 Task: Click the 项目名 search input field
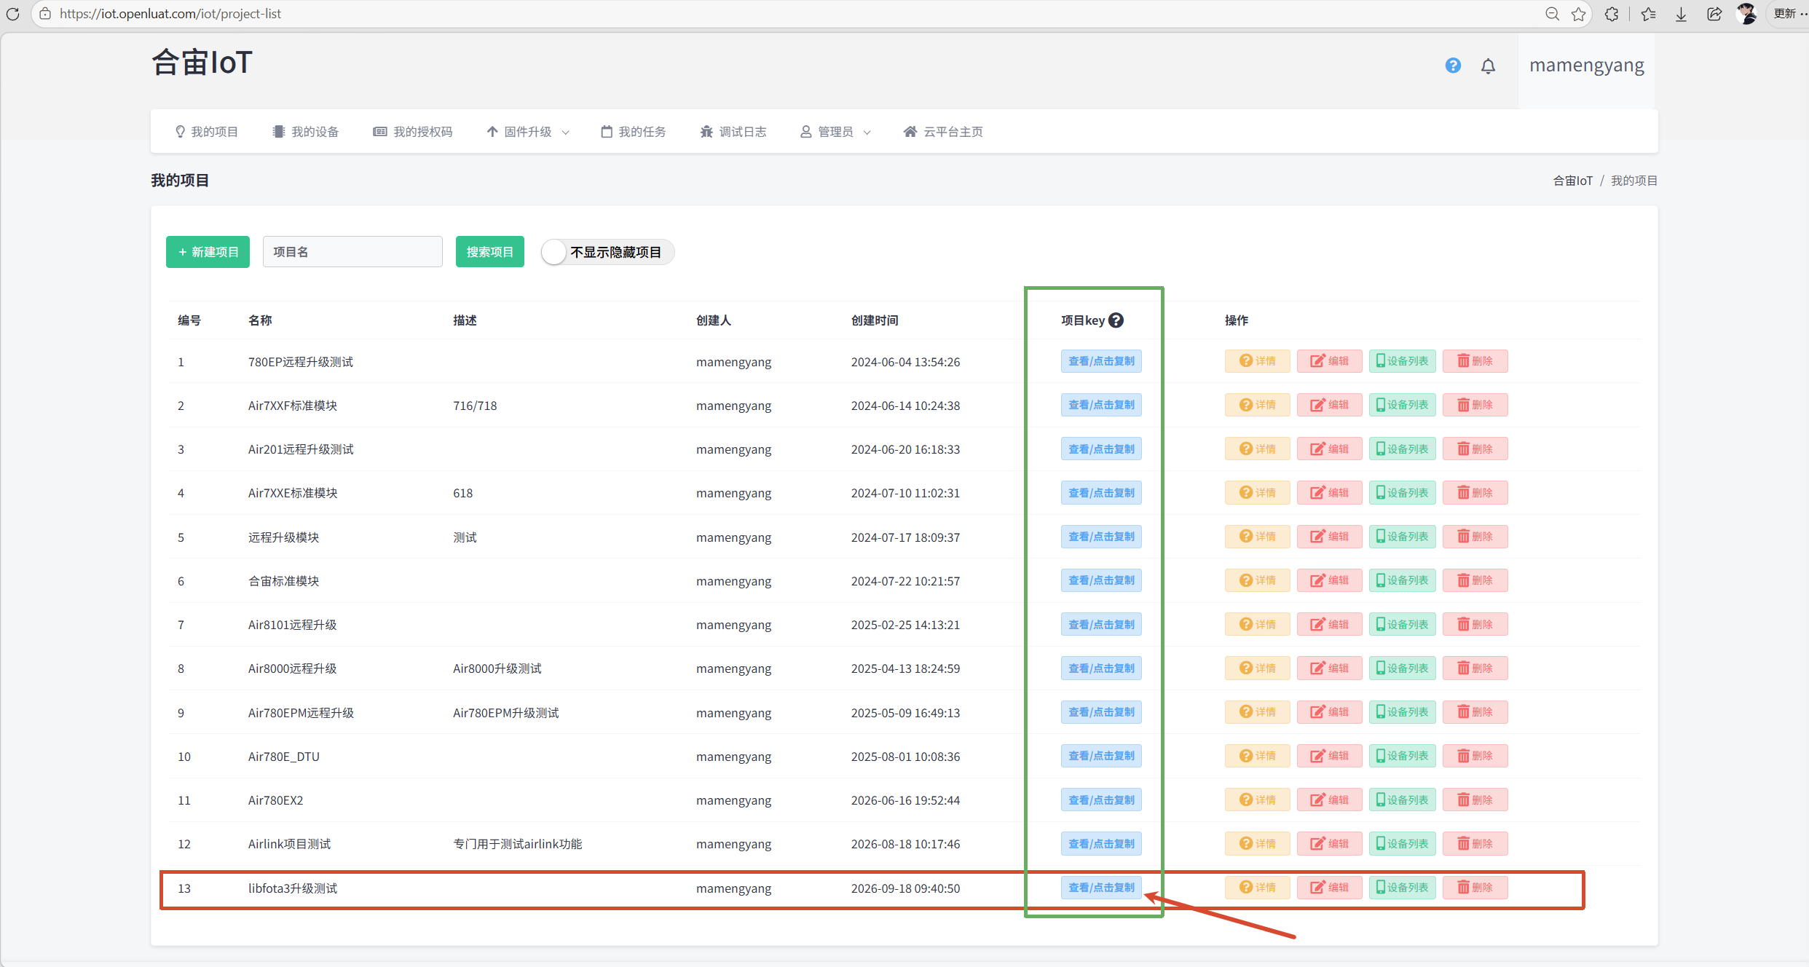(352, 252)
